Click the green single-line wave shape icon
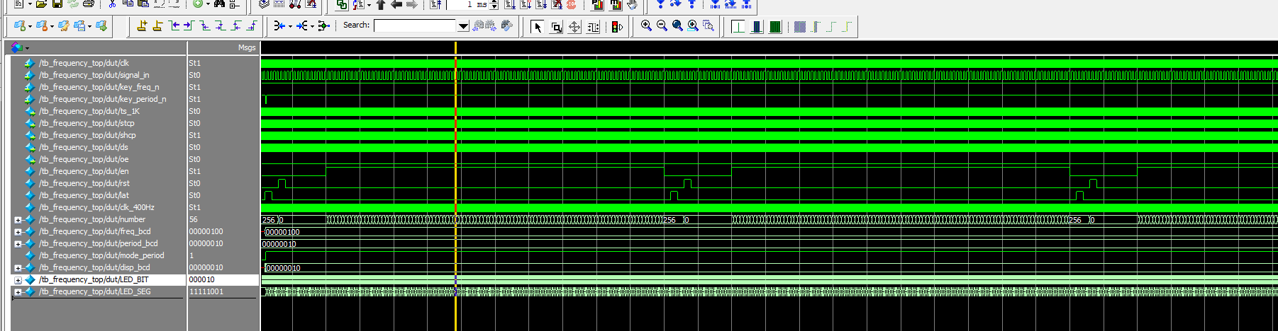Viewport: 1278px width, 331px height. [x=738, y=27]
